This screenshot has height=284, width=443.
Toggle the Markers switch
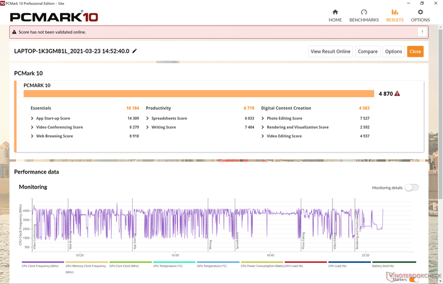tap(414, 279)
